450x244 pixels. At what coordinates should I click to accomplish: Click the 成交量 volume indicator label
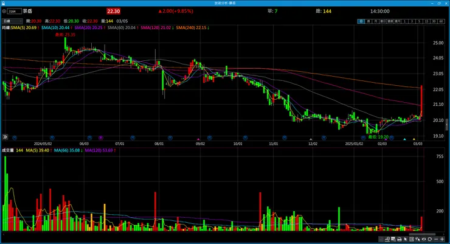click(8, 150)
